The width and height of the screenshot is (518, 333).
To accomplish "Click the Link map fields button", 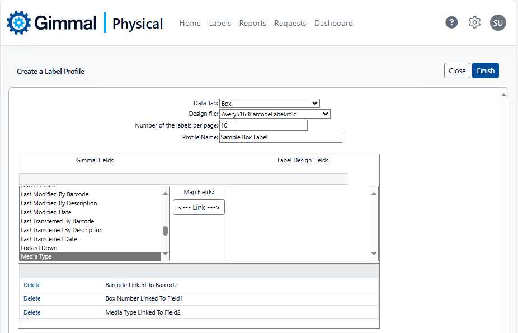I will 199,207.
